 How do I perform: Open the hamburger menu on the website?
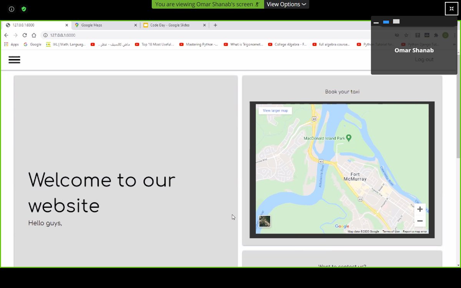pyautogui.click(x=14, y=60)
